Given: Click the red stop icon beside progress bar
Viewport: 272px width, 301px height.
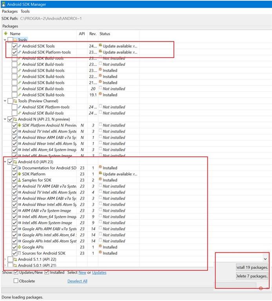Looking at the screenshot, I should pyautogui.click(x=261, y=288).
